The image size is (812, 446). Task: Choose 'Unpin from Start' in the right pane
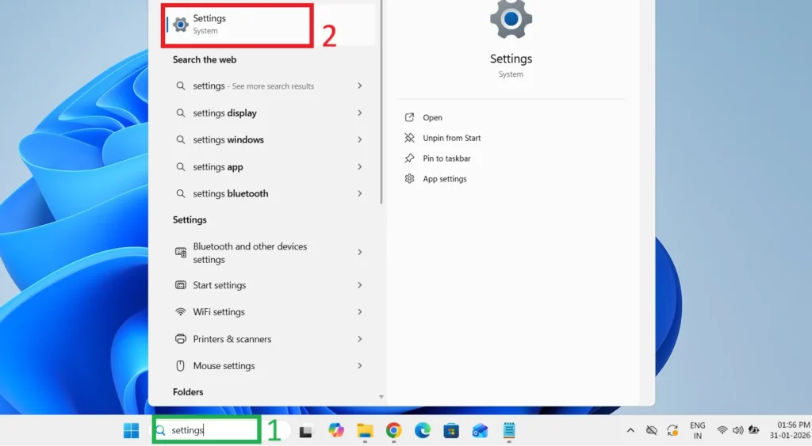coord(451,138)
